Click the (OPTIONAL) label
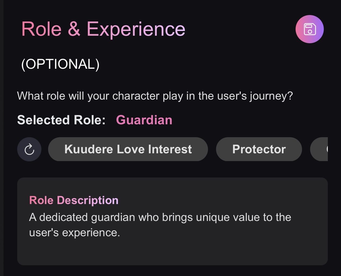341x276 pixels. [x=60, y=64]
